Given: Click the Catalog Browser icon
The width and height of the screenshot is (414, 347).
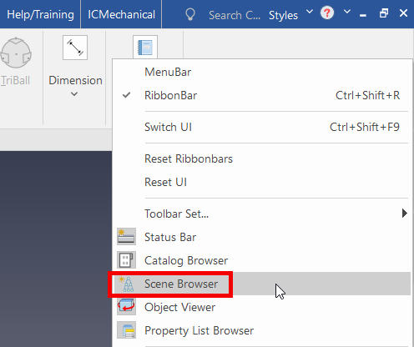Looking at the screenshot, I should [x=126, y=260].
